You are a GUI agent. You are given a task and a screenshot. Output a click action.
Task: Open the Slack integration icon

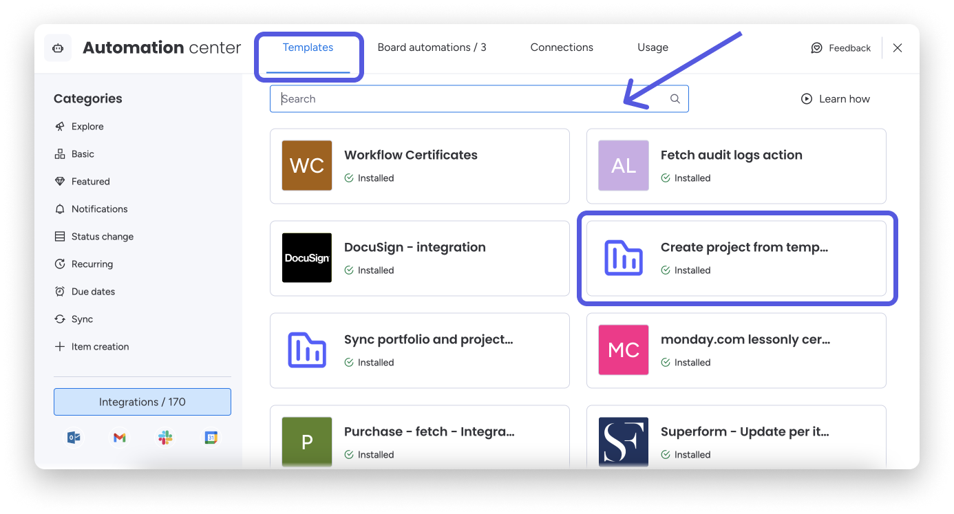click(165, 437)
